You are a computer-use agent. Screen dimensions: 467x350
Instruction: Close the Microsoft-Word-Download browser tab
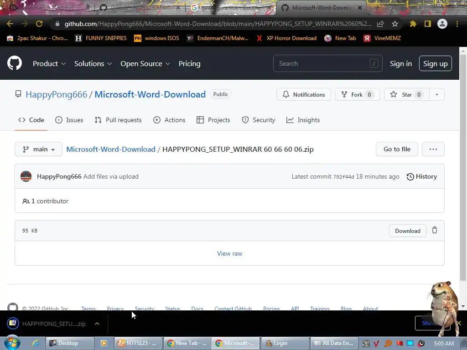360,8
